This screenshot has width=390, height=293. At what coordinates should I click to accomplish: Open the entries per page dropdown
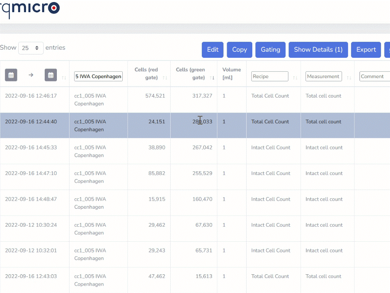(x=31, y=48)
